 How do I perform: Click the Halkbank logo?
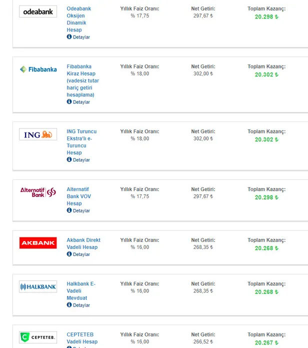click(x=38, y=287)
